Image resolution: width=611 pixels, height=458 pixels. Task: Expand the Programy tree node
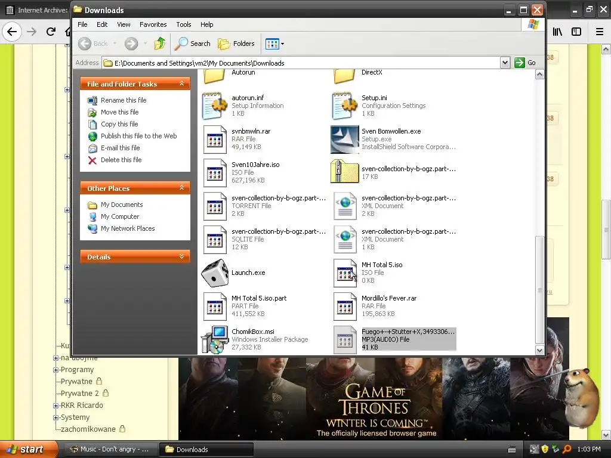click(x=55, y=370)
